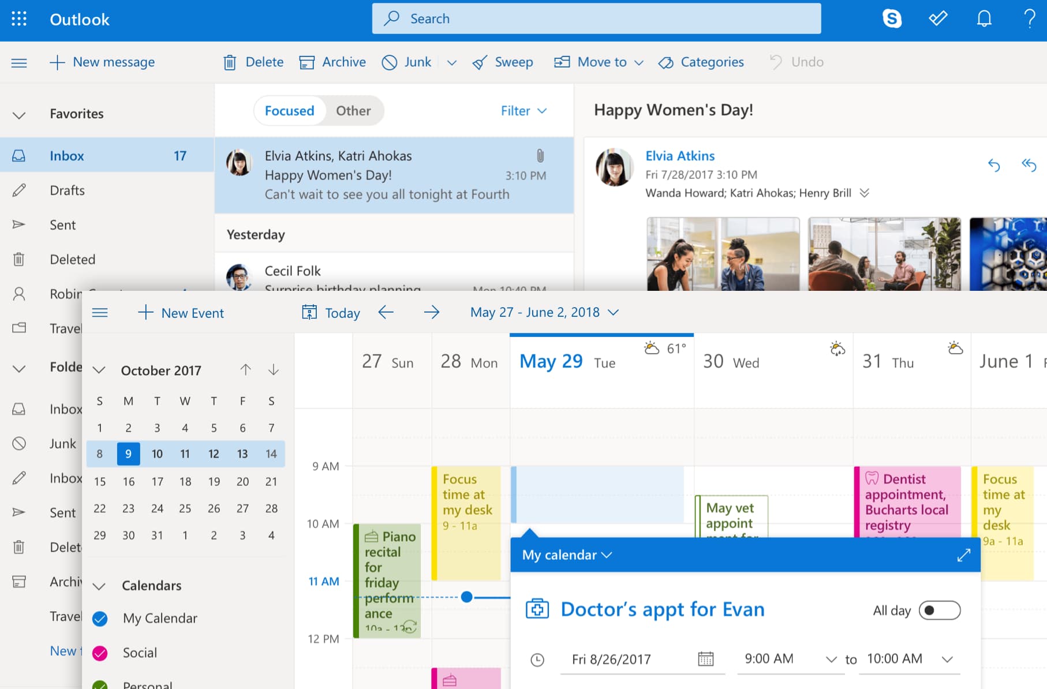Image resolution: width=1047 pixels, height=689 pixels.
Task: Open the help question mark
Action: pyautogui.click(x=1029, y=18)
